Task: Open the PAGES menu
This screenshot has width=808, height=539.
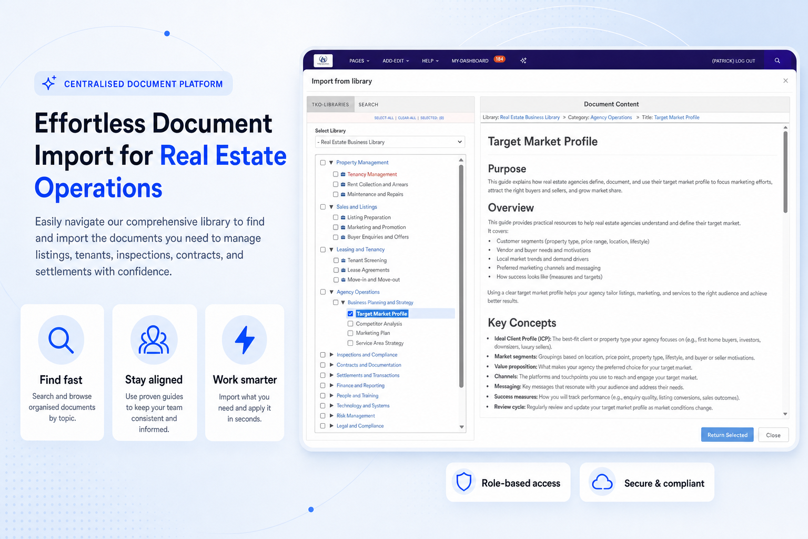Action: 359,61
